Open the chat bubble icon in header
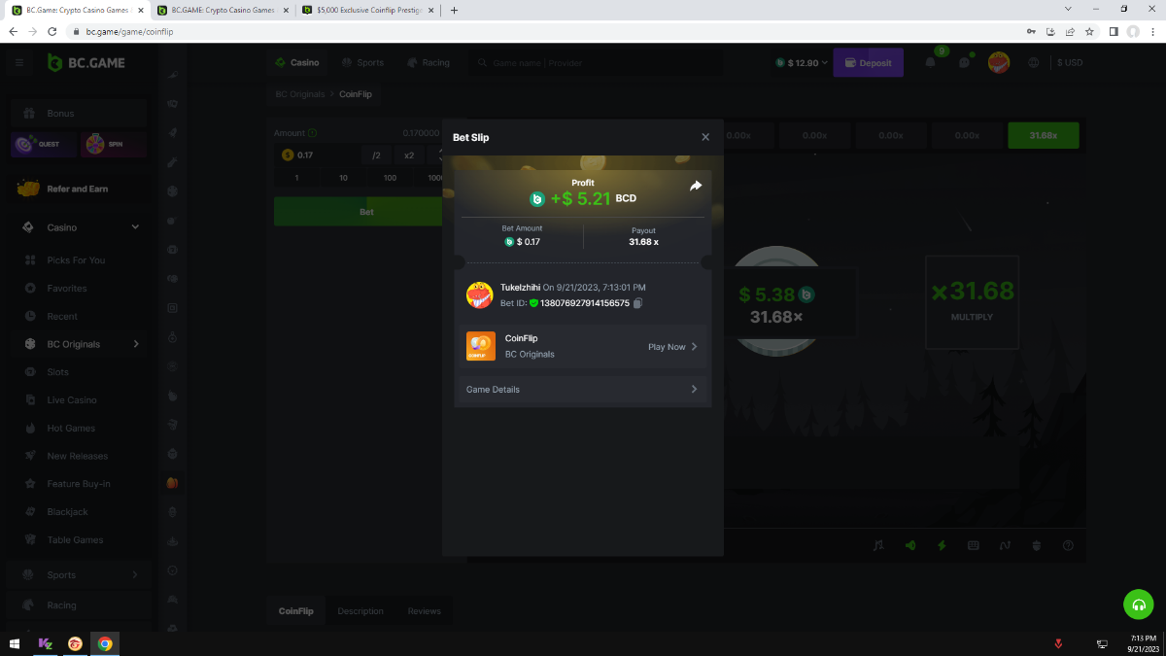1166x656 pixels. pos(964,62)
